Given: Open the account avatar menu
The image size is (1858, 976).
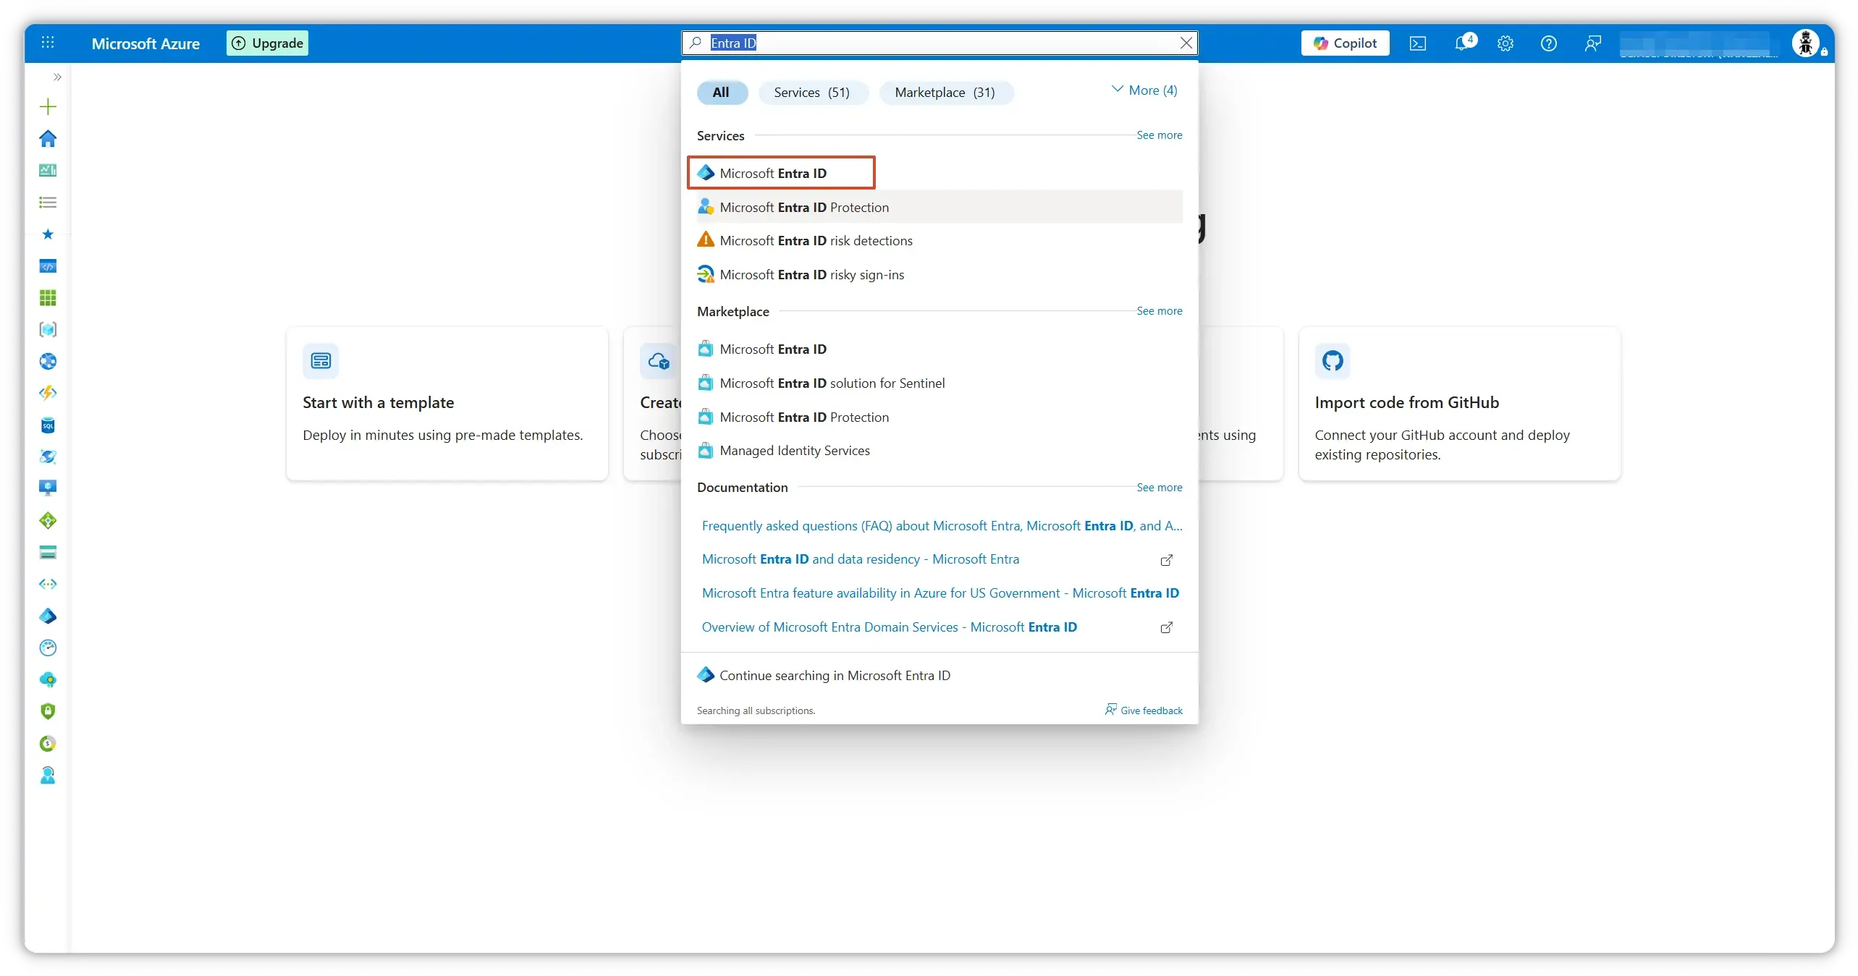Looking at the screenshot, I should [x=1806, y=43].
